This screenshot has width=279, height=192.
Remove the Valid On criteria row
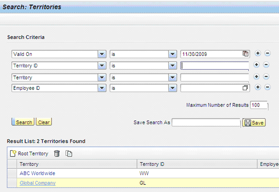[267, 54]
